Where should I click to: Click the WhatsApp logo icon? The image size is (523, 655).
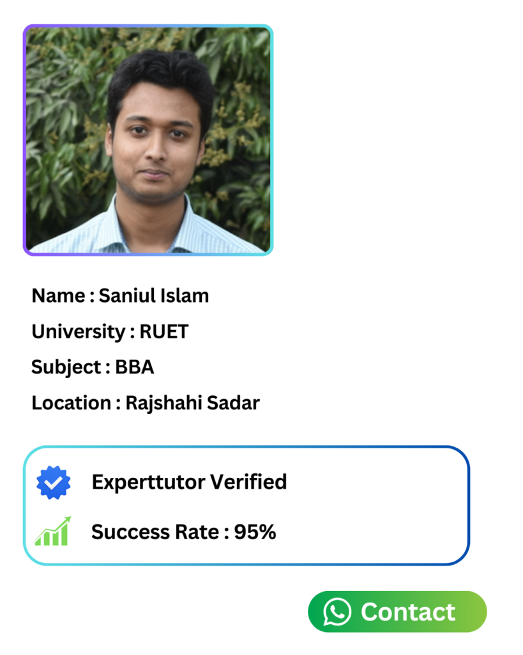[x=337, y=612]
